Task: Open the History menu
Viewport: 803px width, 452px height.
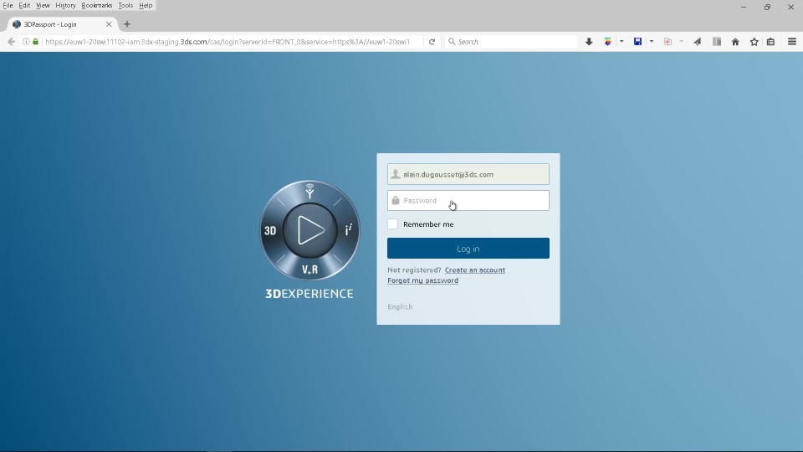Action: tap(65, 5)
